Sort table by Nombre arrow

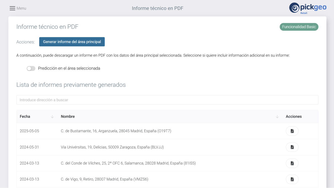(x=277, y=117)
